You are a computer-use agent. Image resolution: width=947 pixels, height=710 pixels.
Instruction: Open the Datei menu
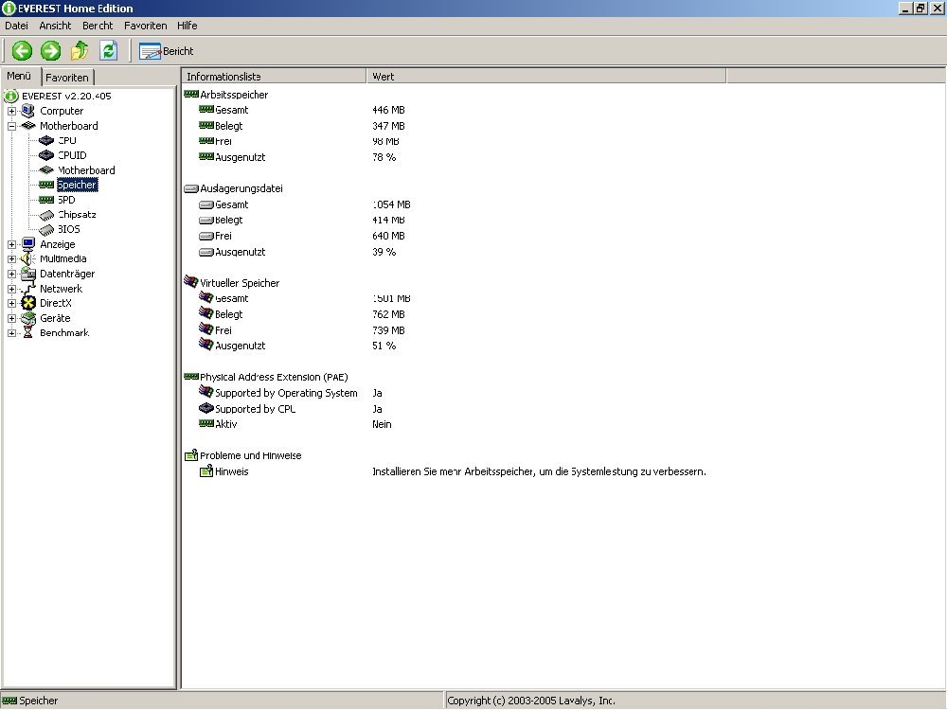16,26
